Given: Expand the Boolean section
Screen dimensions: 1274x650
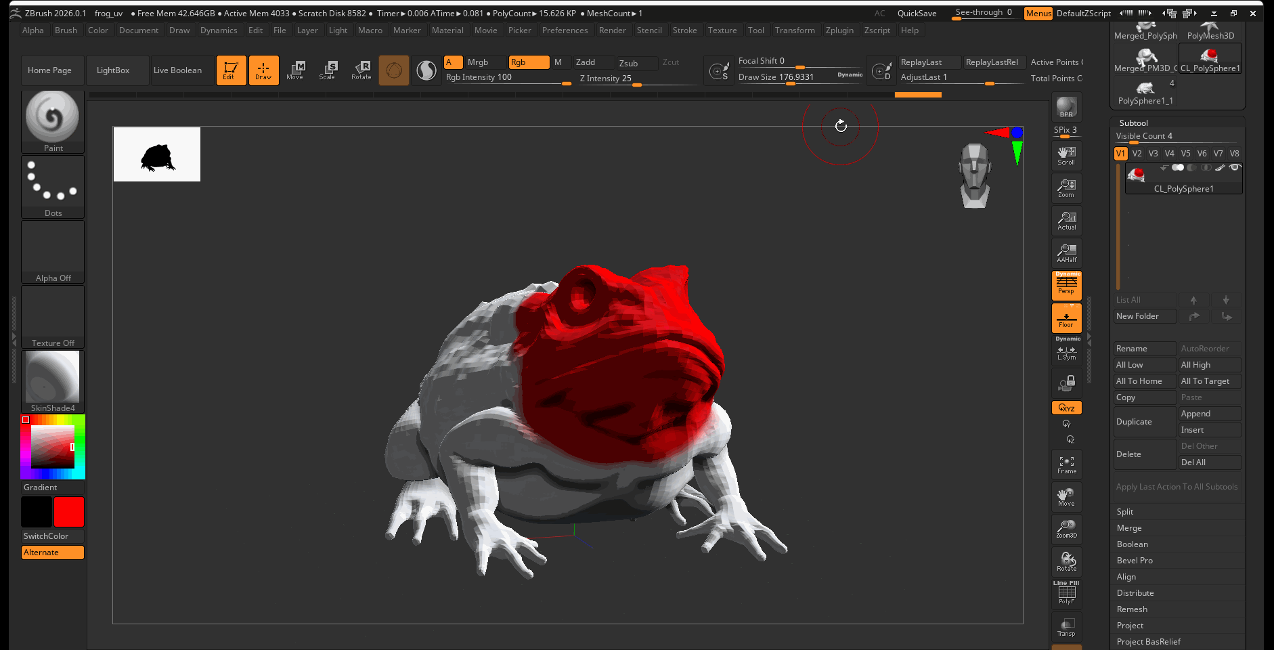Looking at the screenshot, I should [1132, 544].
